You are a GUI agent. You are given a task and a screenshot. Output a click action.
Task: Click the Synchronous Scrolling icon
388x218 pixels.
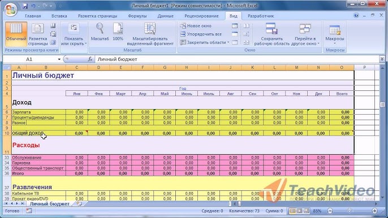246,34
